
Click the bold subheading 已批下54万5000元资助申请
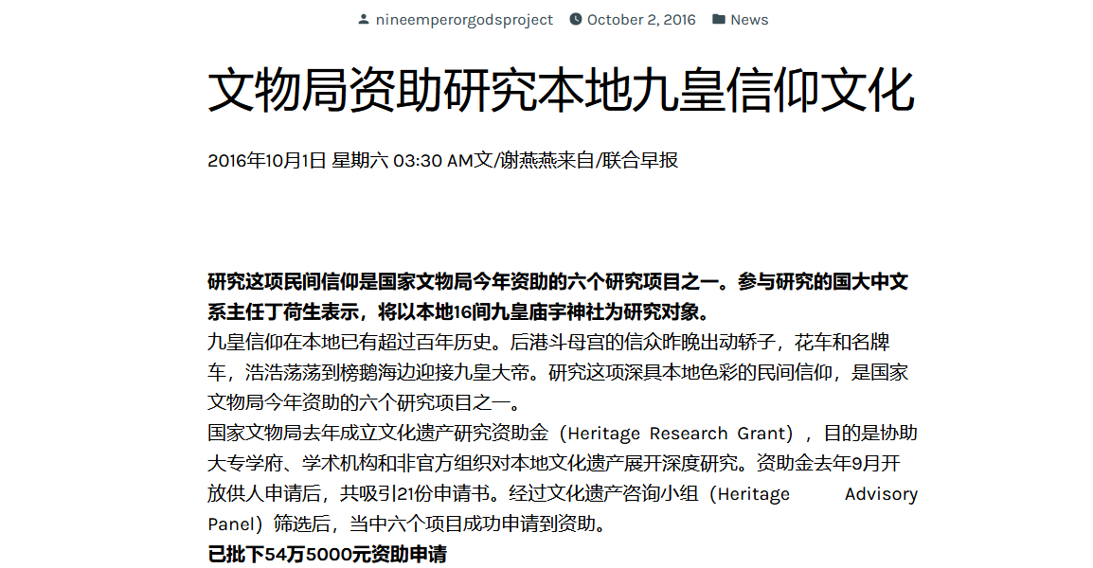[327, 555]
